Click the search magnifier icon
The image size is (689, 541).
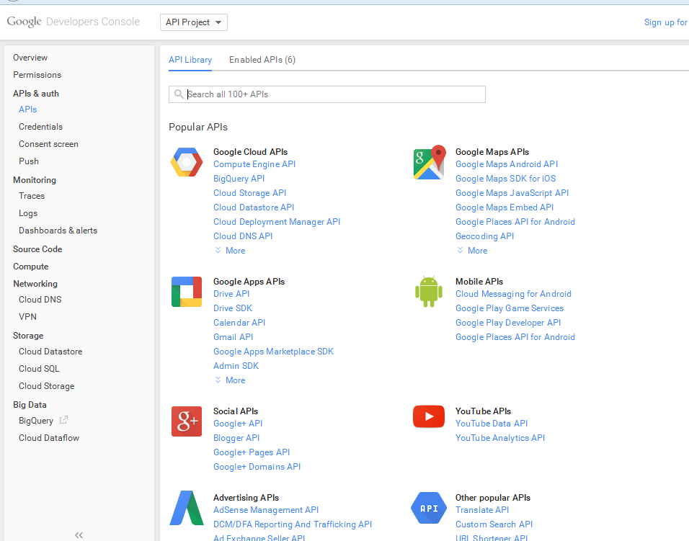click(179, 94)
